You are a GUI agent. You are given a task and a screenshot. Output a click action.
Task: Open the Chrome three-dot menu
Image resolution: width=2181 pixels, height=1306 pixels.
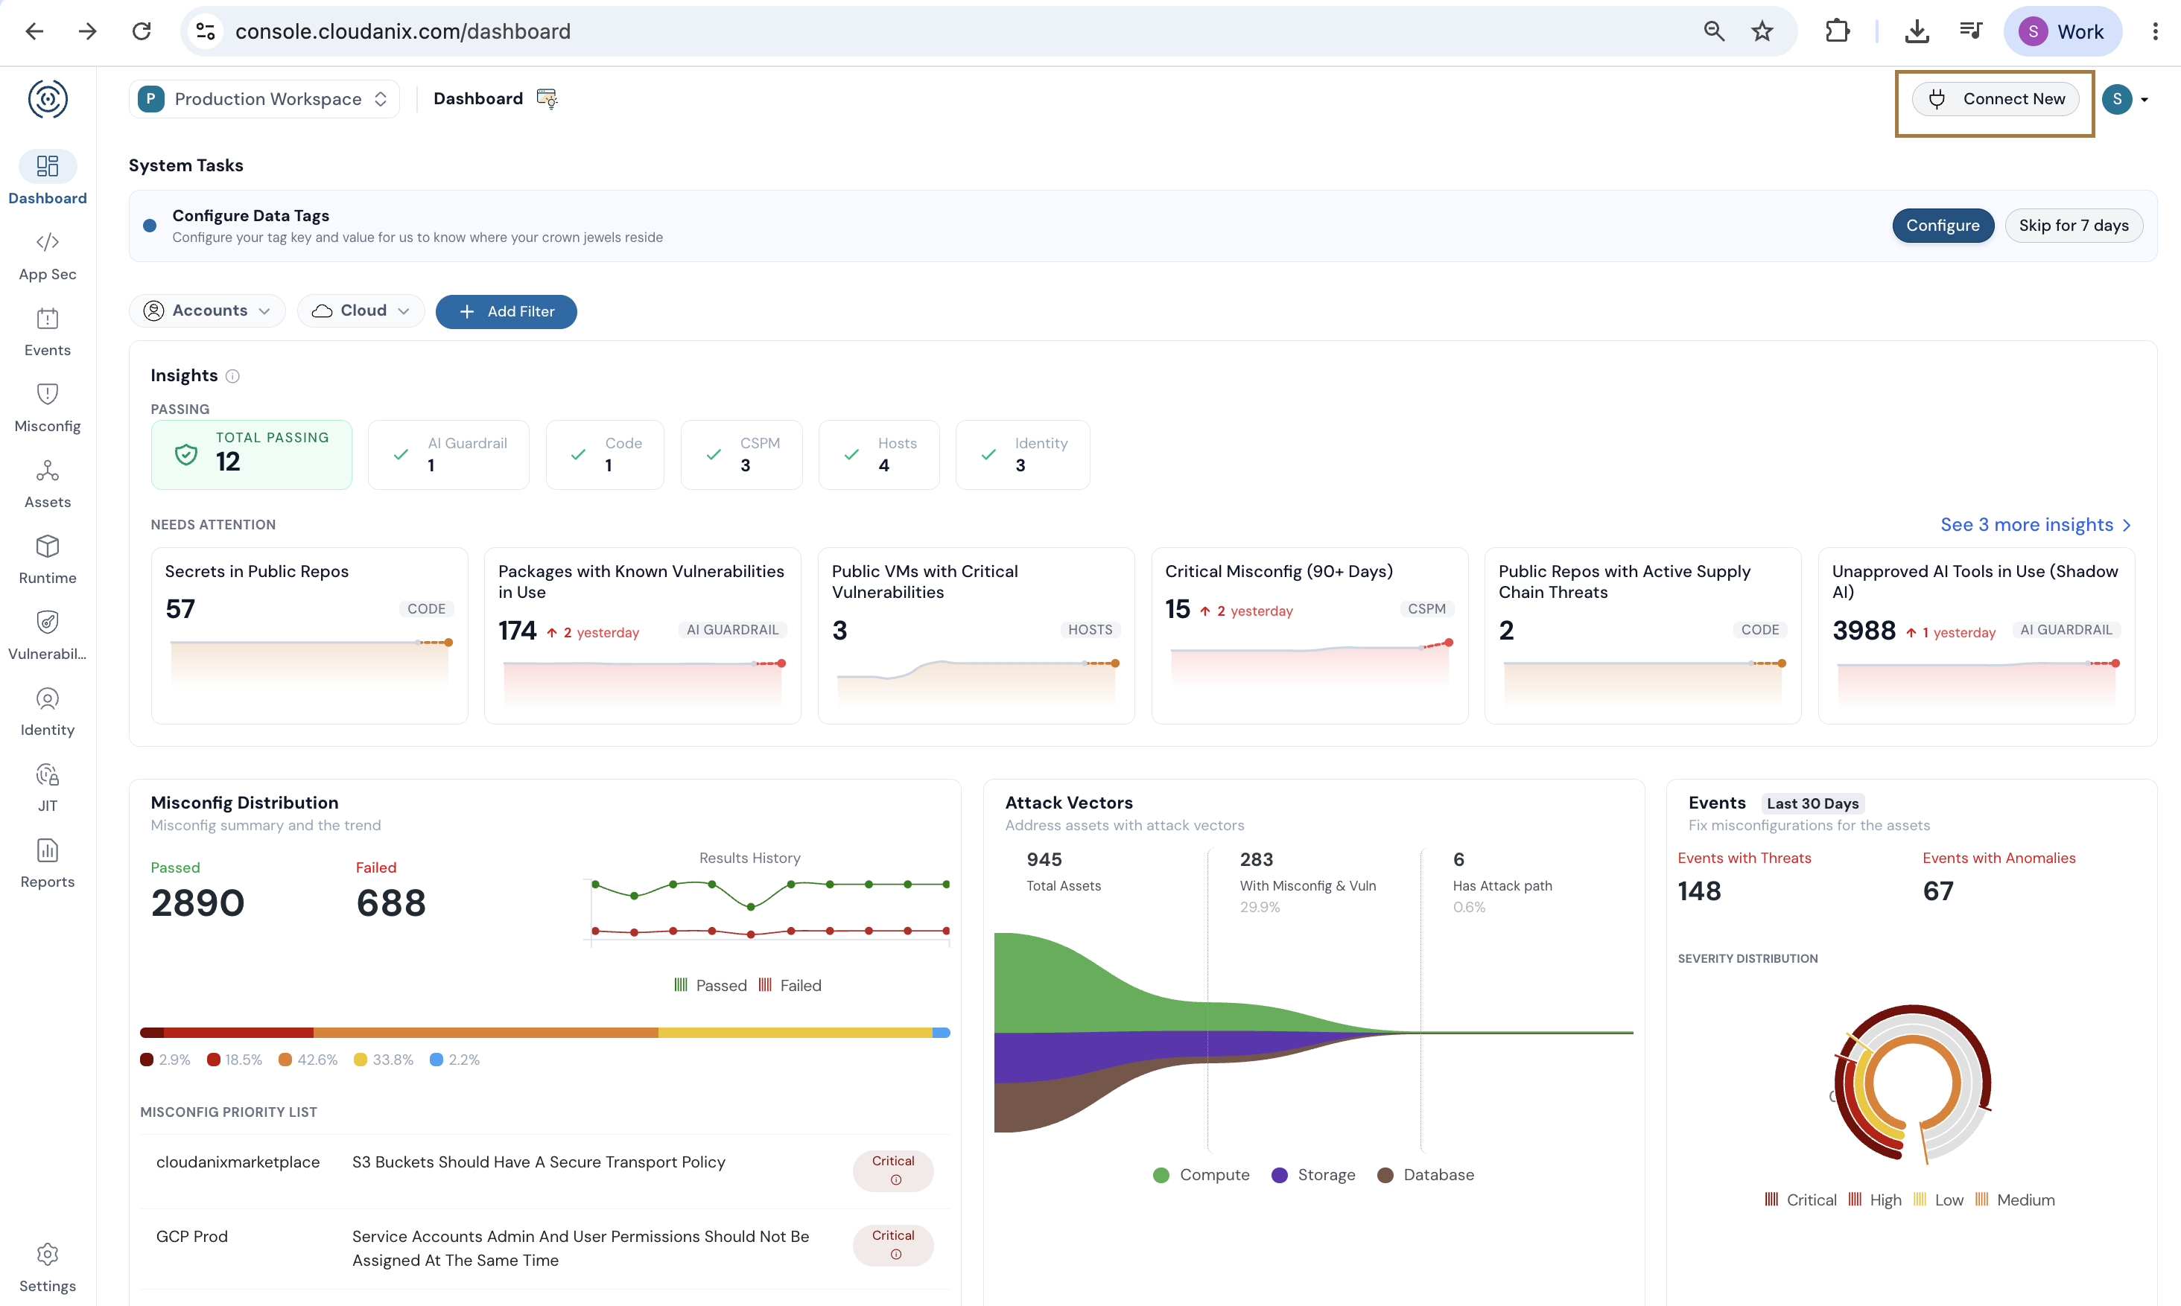pos(2156,32)
